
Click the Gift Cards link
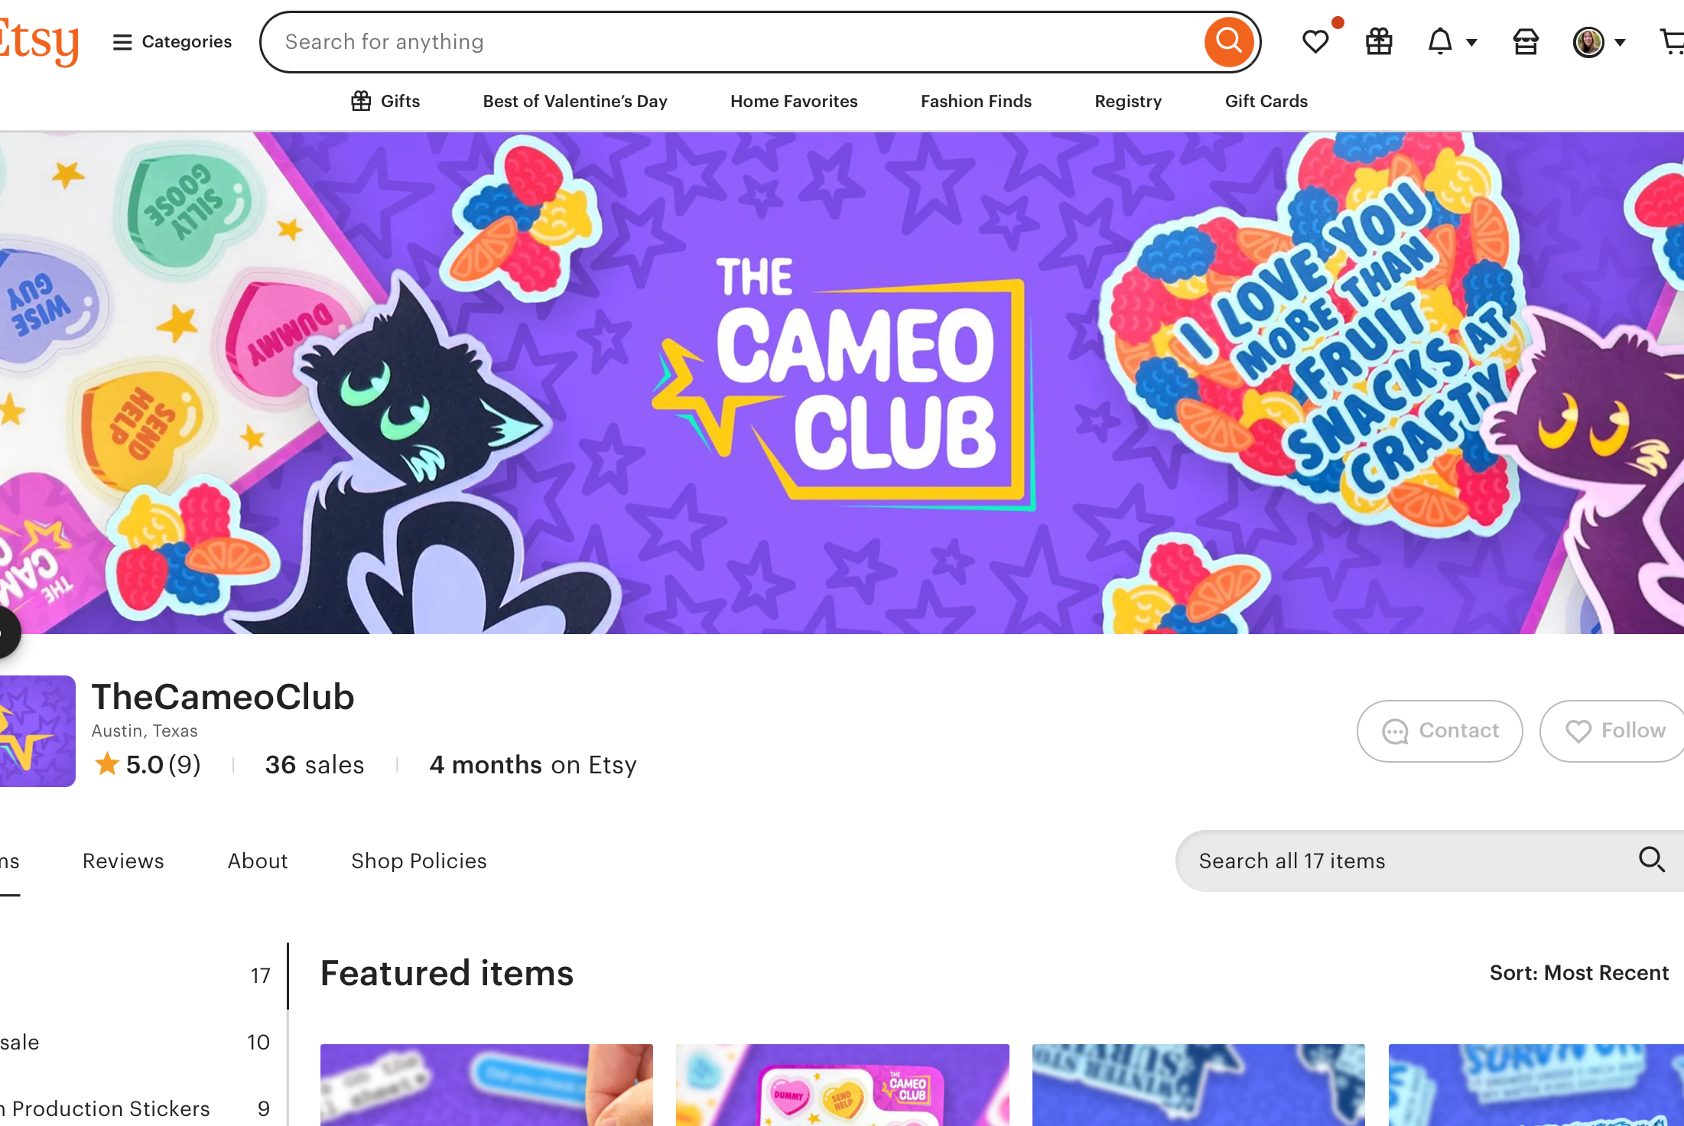1266,101
